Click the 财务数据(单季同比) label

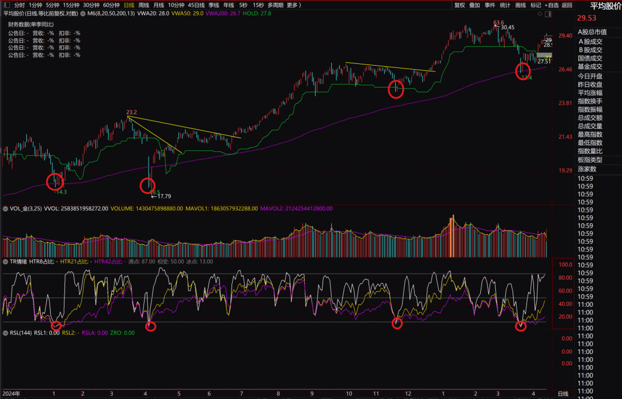click(x=31, y=25)
